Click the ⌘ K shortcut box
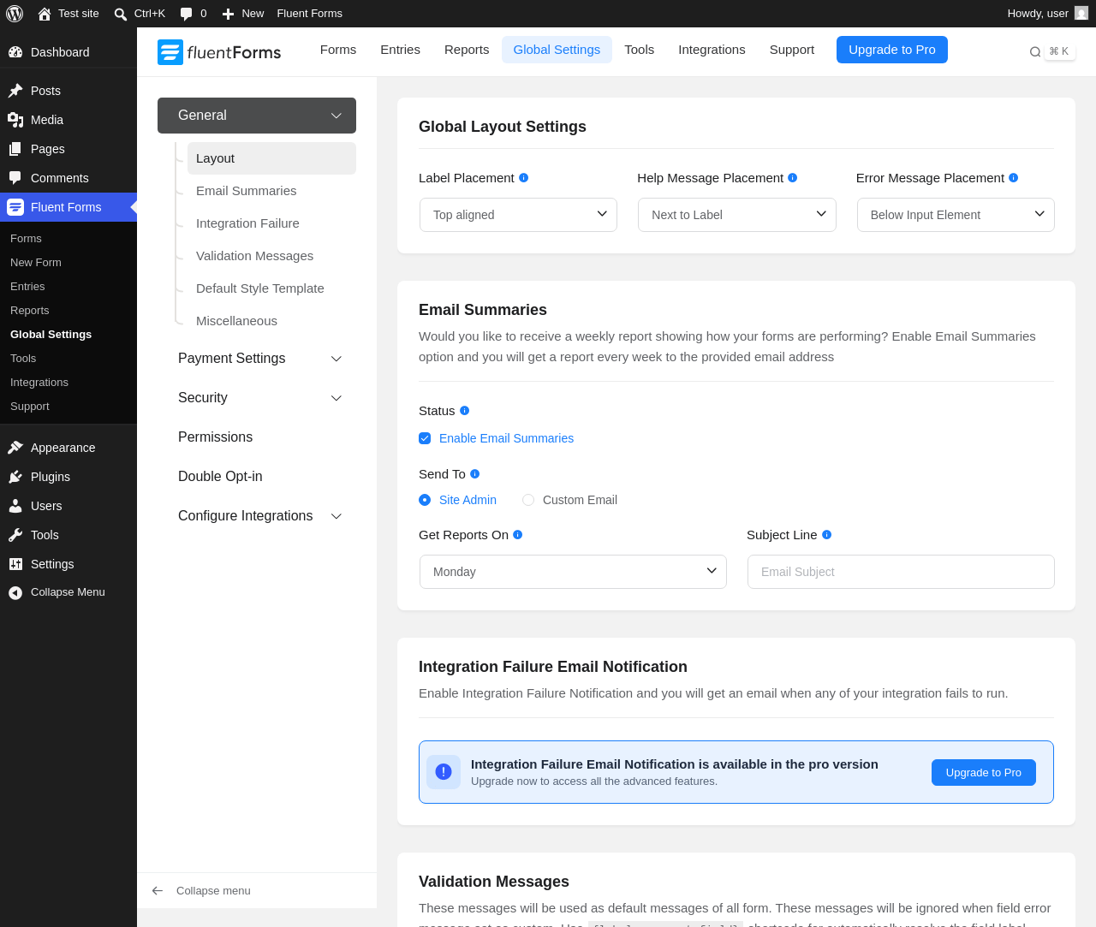The width and height of the screenshot is (1096, 927). coord(1059,51)
